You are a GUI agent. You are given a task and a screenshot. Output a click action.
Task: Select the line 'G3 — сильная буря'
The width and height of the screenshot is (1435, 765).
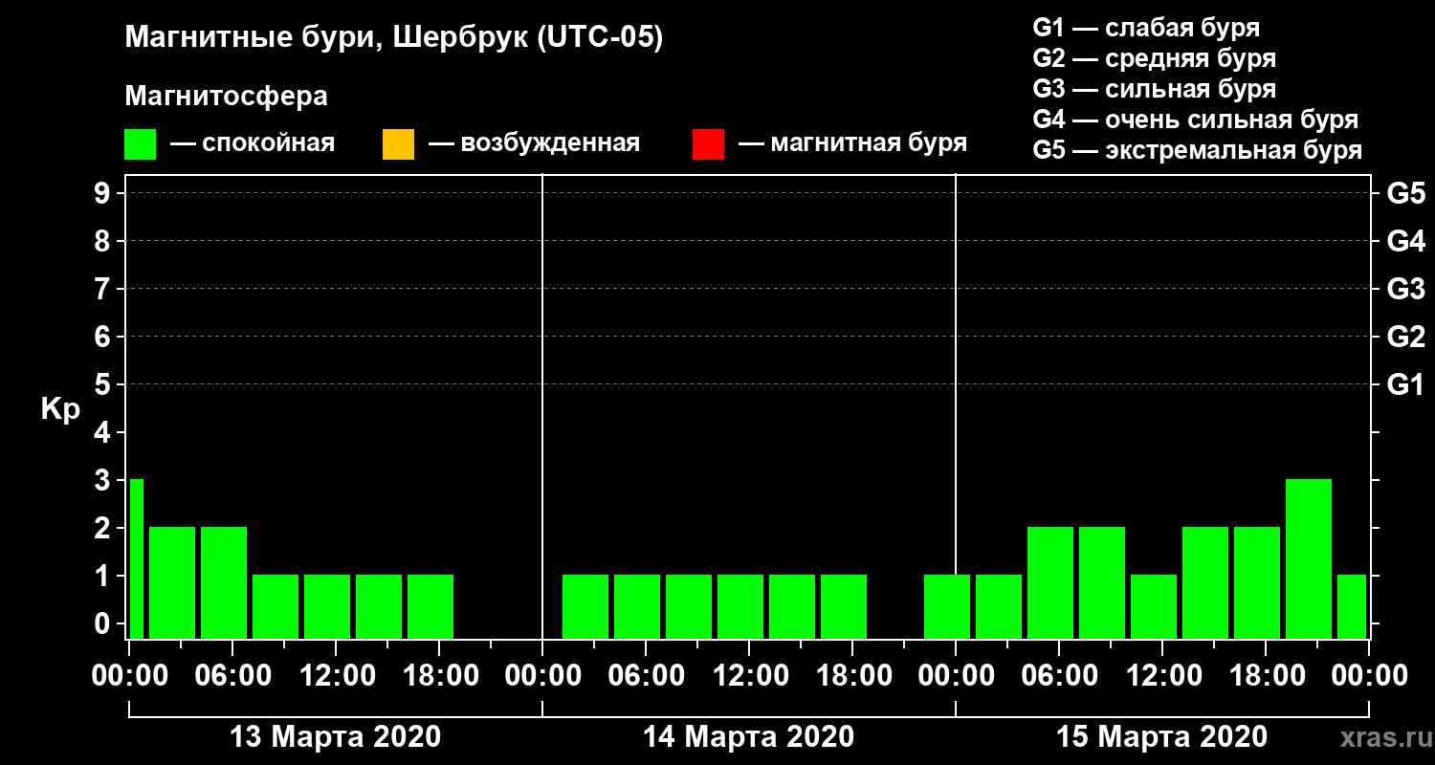pyautogui.click(x=1155, y=89)
